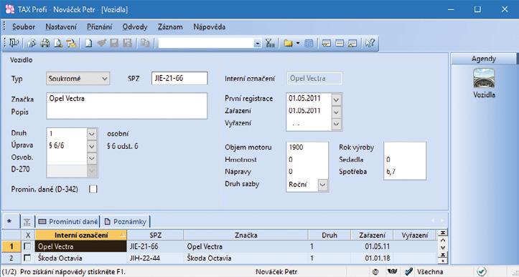Check the X box for the Opel Vectra row
The width and height of the screenshot is (519, 277).
[x=28, y=247]
